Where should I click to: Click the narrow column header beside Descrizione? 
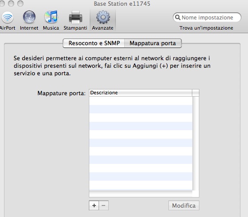pyautogui.click(x=196, y=93)
